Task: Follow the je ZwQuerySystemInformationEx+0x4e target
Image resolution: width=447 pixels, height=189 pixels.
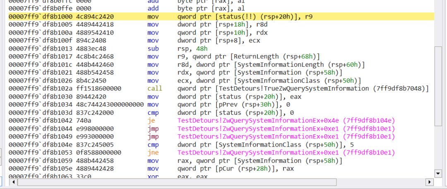Action: point(286,121)
